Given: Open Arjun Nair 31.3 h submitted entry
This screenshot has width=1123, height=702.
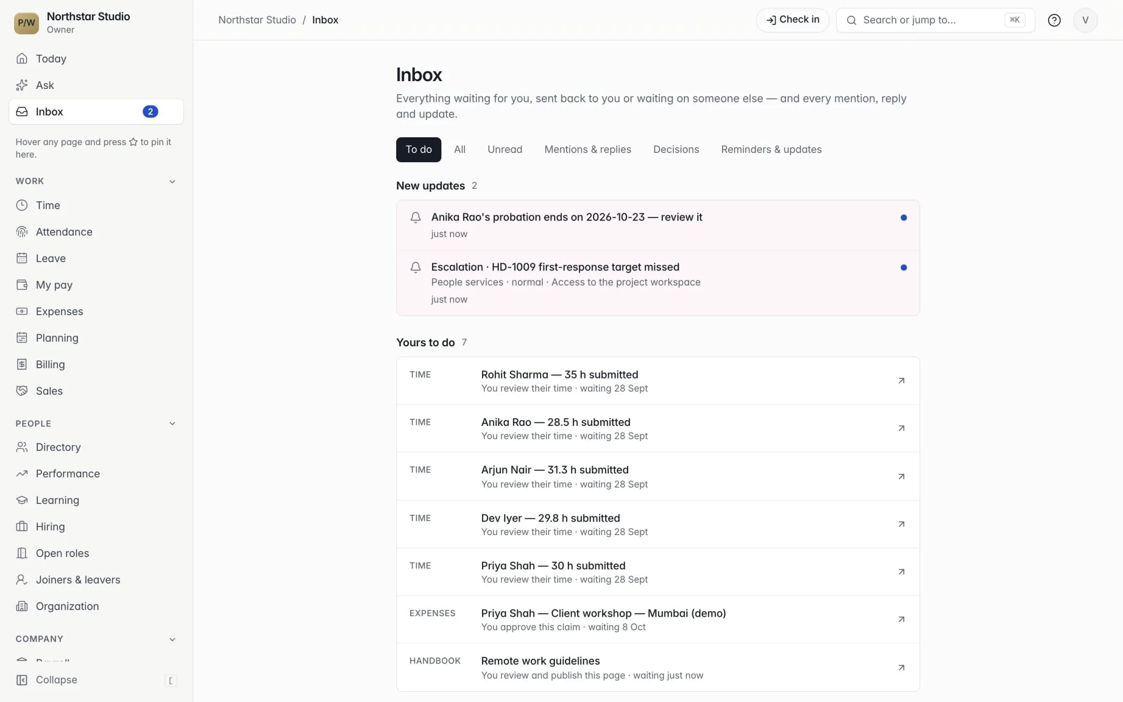Looking at the screenshot, I should [658, 476].
